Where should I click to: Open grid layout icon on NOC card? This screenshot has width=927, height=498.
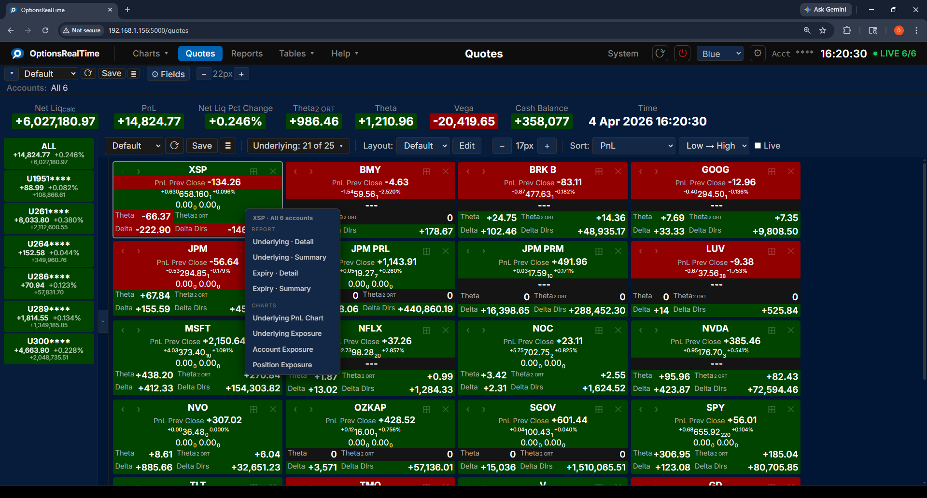click(599, 330)
